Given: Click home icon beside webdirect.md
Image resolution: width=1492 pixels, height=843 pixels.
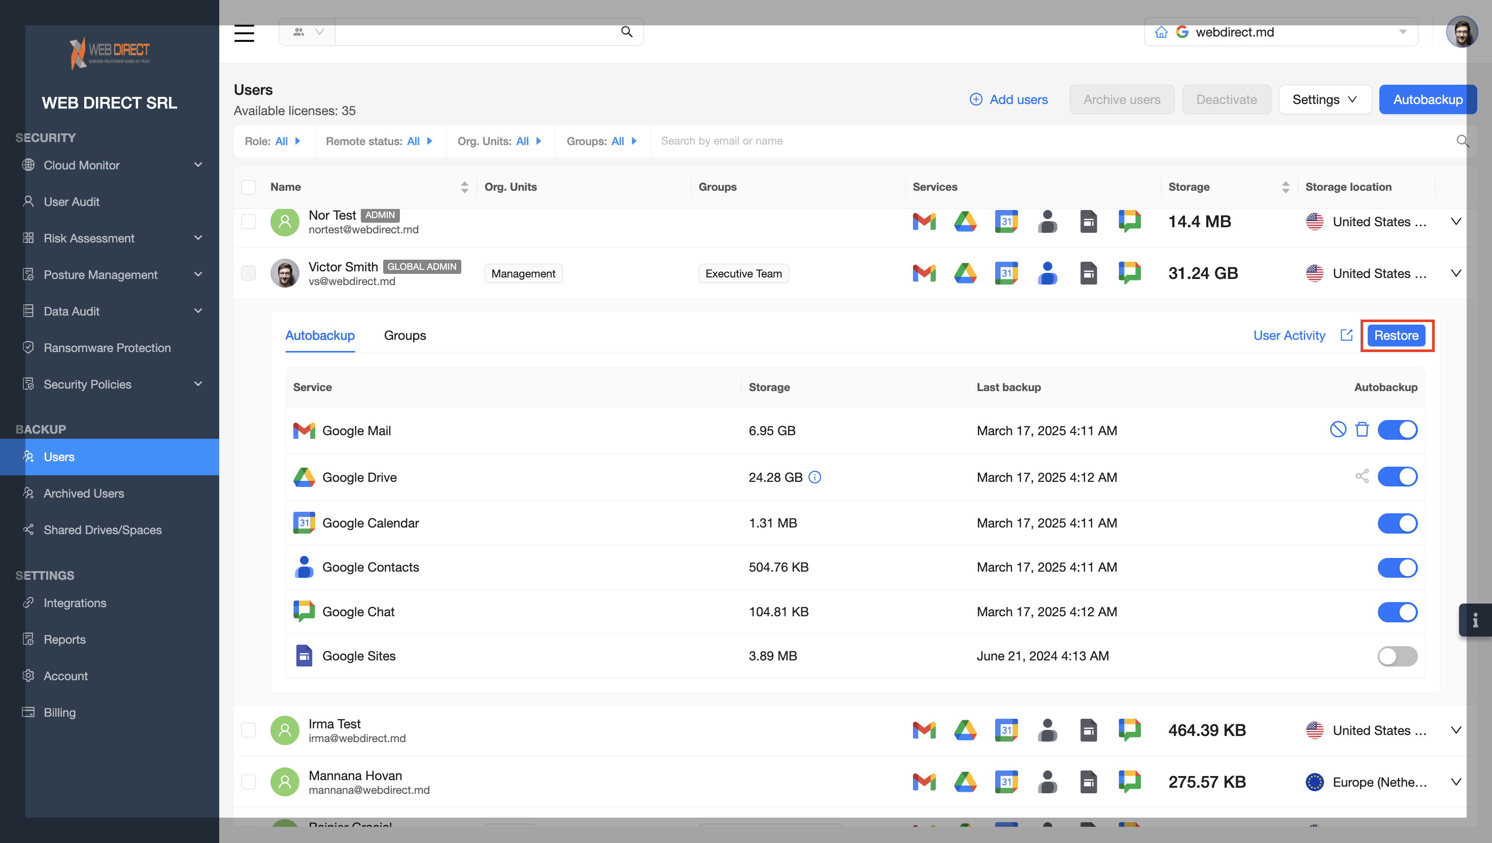Looking at the screenshot, I should click(x=1161, y=32).
